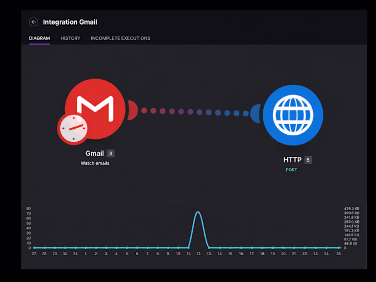This screenshot has width=376, height=282.
Task: Select the blue HTTP globe module
Action: (293, 115)
